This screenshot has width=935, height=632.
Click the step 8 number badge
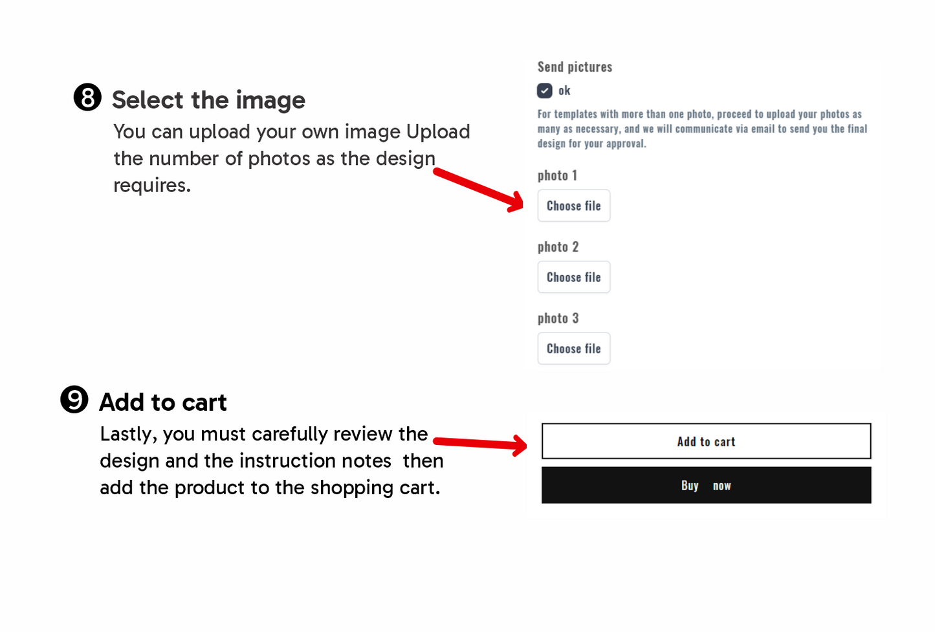(87, 98)
